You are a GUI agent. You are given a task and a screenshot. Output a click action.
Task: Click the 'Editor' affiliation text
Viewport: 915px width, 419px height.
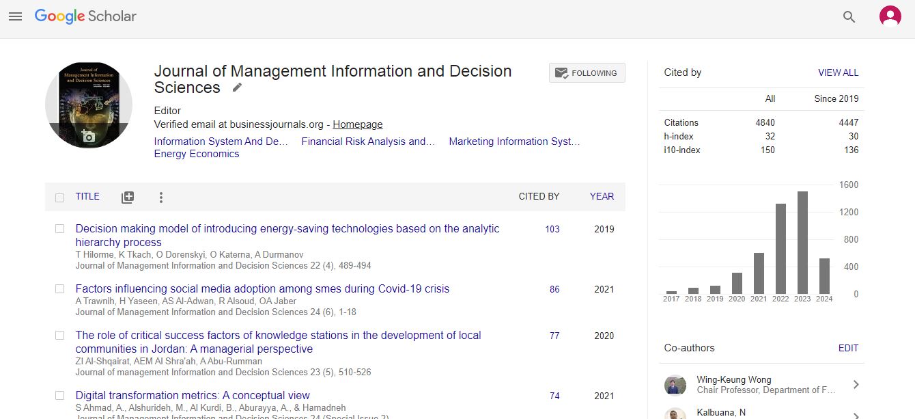click(167, 110)
